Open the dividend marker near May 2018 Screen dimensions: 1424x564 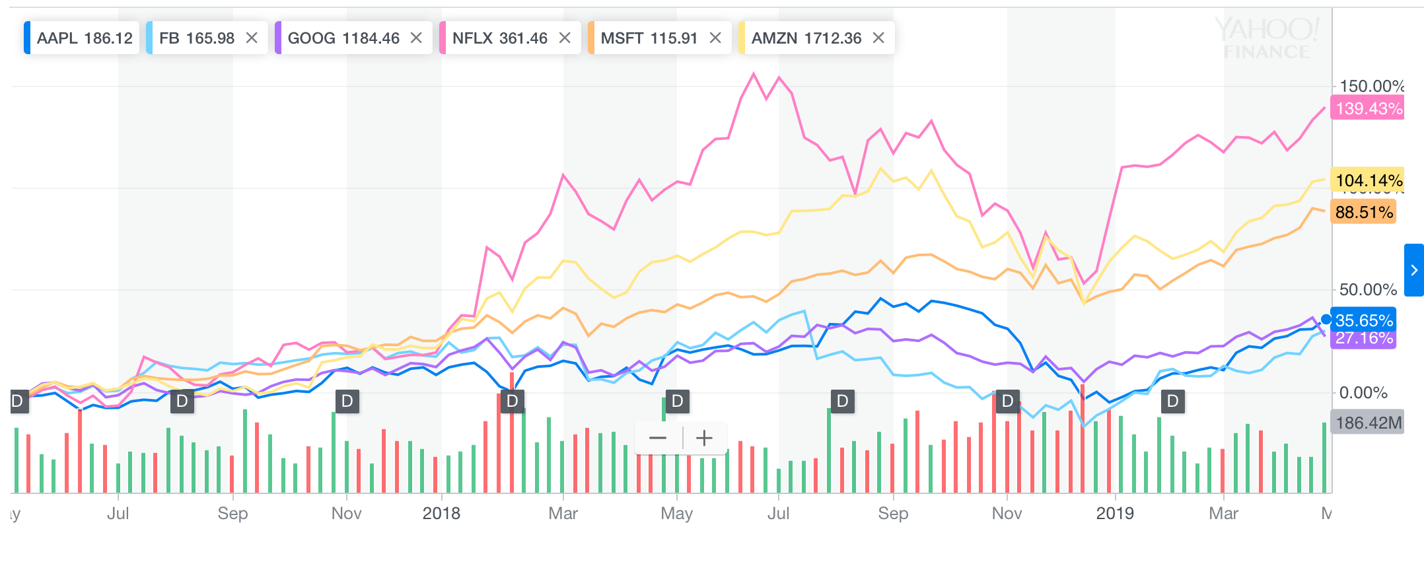pyautogui.click(x=677, y=401)
